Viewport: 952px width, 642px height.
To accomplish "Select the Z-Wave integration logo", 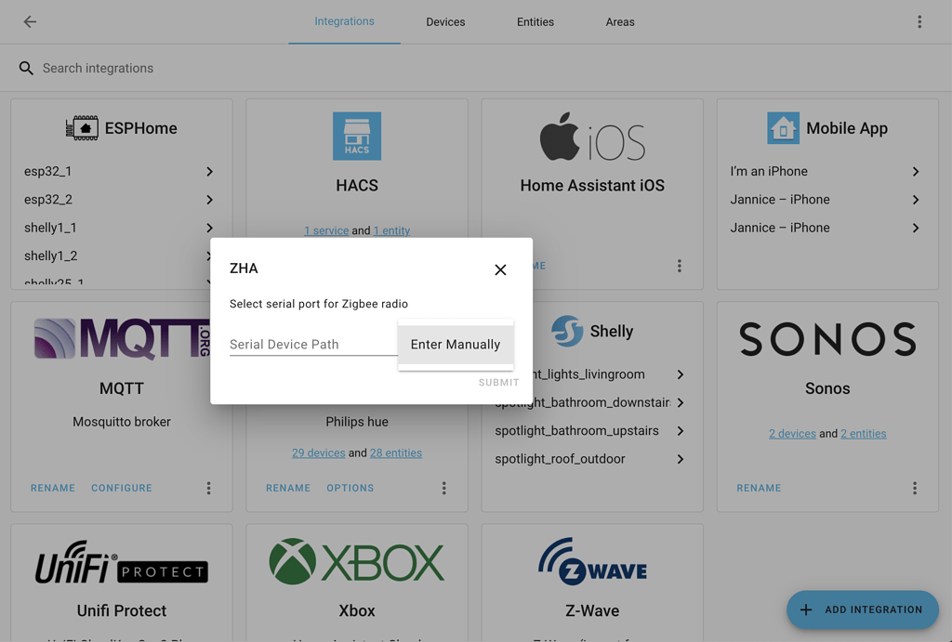I will (592, 560).
